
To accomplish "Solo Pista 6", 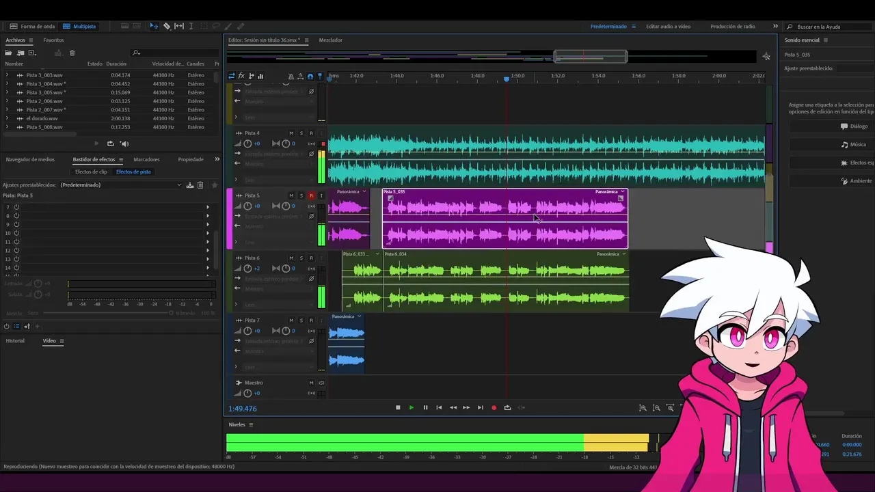I will (x=301, y=258).
